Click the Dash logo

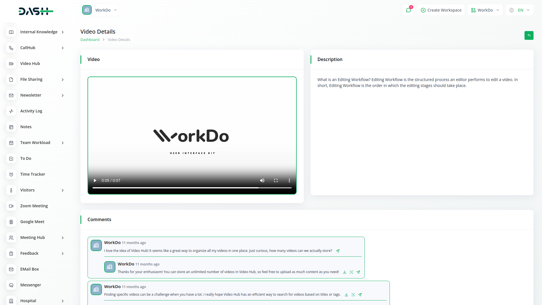[36, 11]
